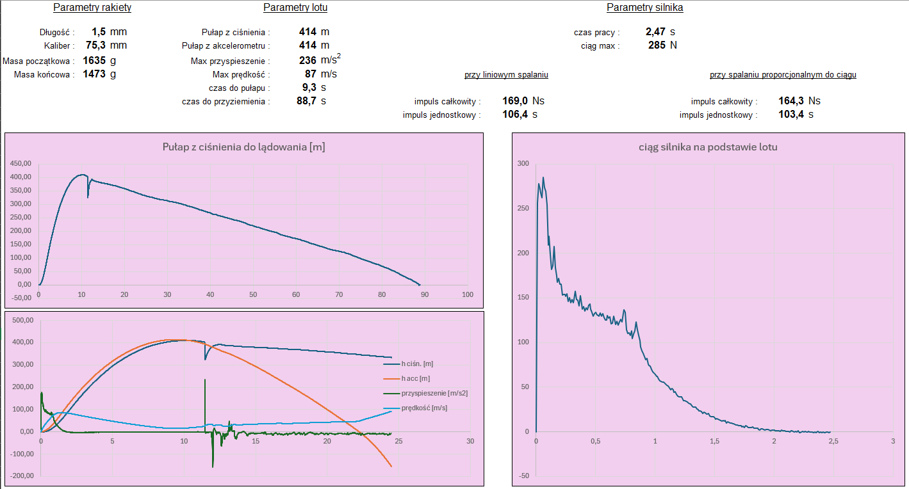909x489 pixels.
Task: Select the 'Parametry lotu' heading
Action: (295, 8)
